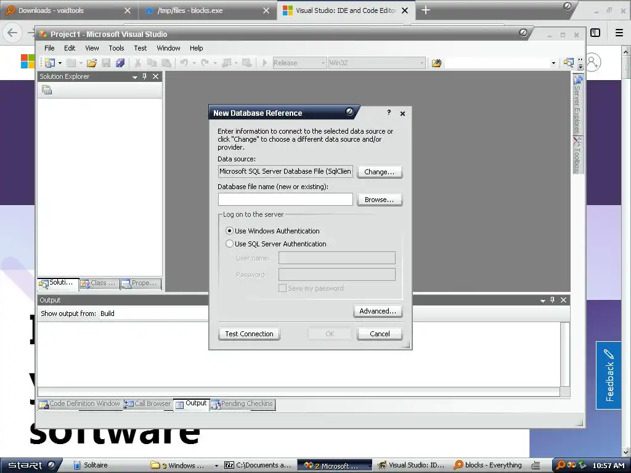Toggle auto-hide pin on Output panel
This screenshot has width=631, height=473.
(x=553, y=300)
